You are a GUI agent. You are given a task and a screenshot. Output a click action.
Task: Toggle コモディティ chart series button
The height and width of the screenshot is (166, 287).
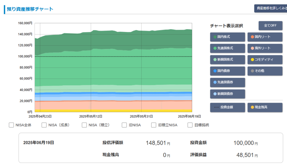pos(265,60)
